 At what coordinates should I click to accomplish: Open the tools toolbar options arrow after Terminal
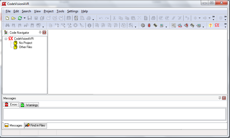tap(166, 27)
